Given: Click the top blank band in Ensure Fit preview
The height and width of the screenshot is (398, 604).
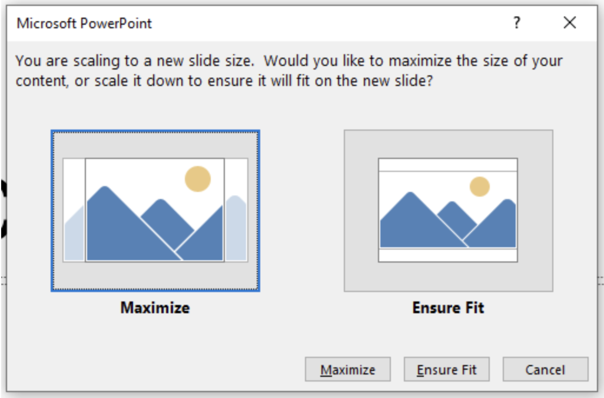Looking at the screenshot, I should pos(448,165).
